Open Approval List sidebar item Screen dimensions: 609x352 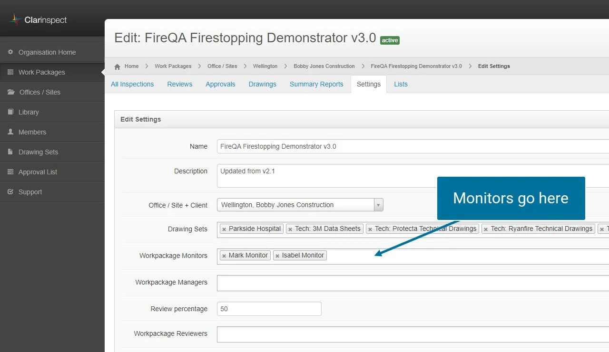point(52,172)
